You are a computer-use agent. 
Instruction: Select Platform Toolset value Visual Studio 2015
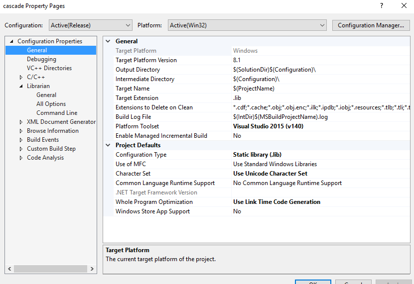tap(320, 126)
